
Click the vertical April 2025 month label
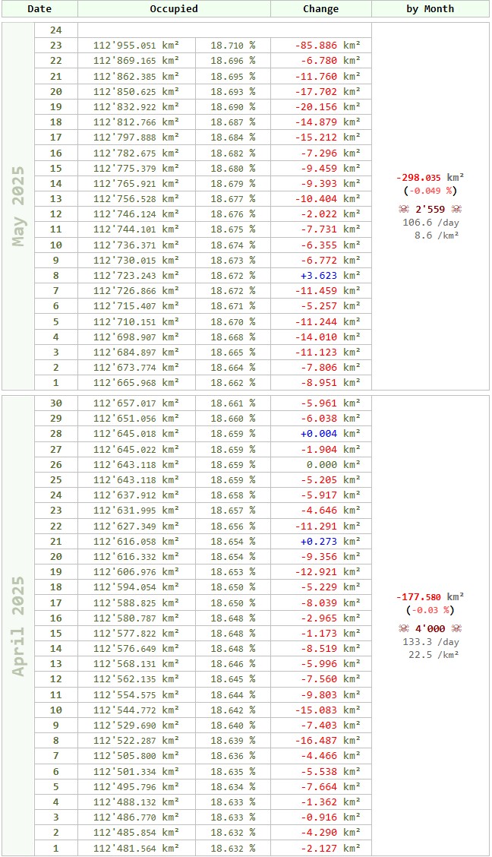pos(18,625)
